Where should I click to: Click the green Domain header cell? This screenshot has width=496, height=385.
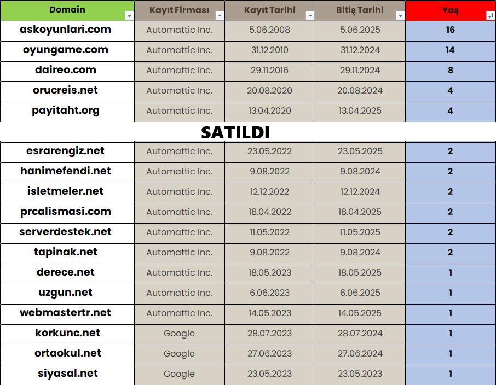tap(67, 10)
